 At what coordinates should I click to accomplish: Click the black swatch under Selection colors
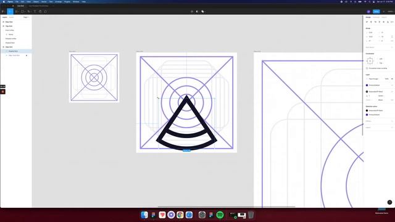tap(367, 110)
